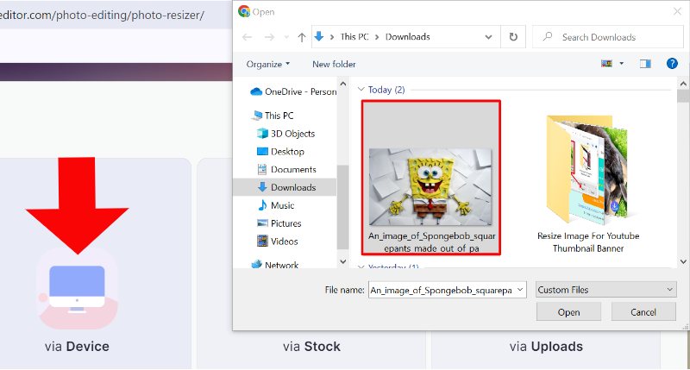This screenshot has height=370, width=690.
Task: Open the Custom Files type dropdown
Action: [605, 290]
